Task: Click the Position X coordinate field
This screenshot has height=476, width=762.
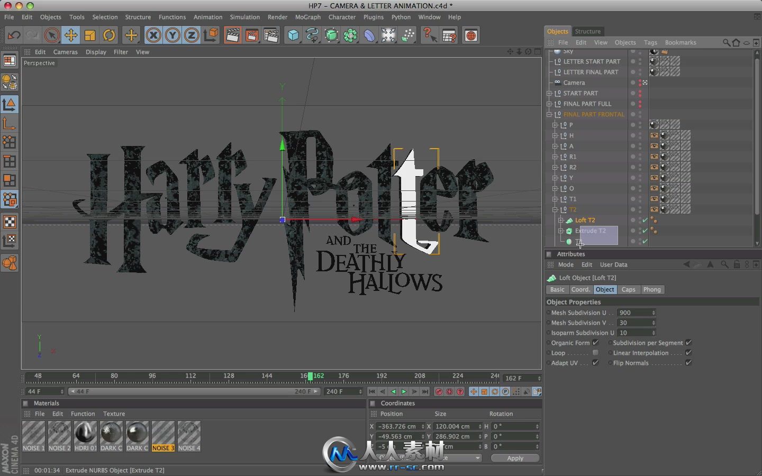Action: pos(401,426)
